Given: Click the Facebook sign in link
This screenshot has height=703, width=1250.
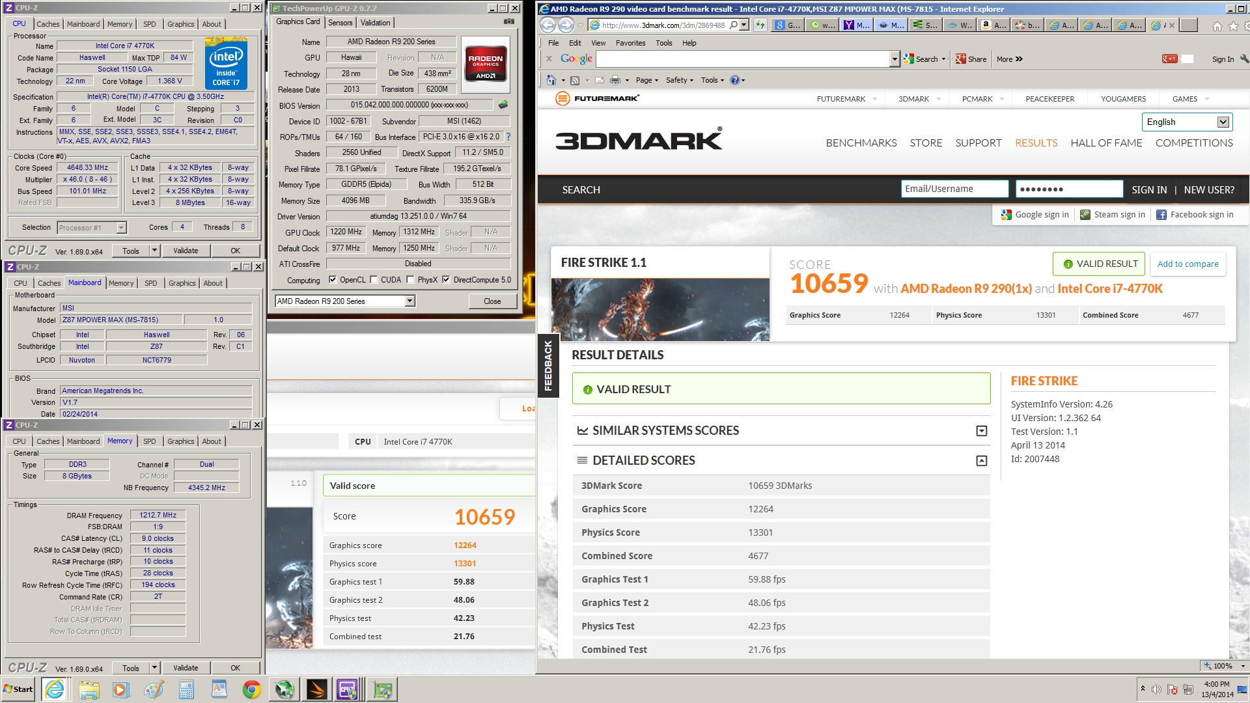Looking at the screenshot, I should [1195, 215].
